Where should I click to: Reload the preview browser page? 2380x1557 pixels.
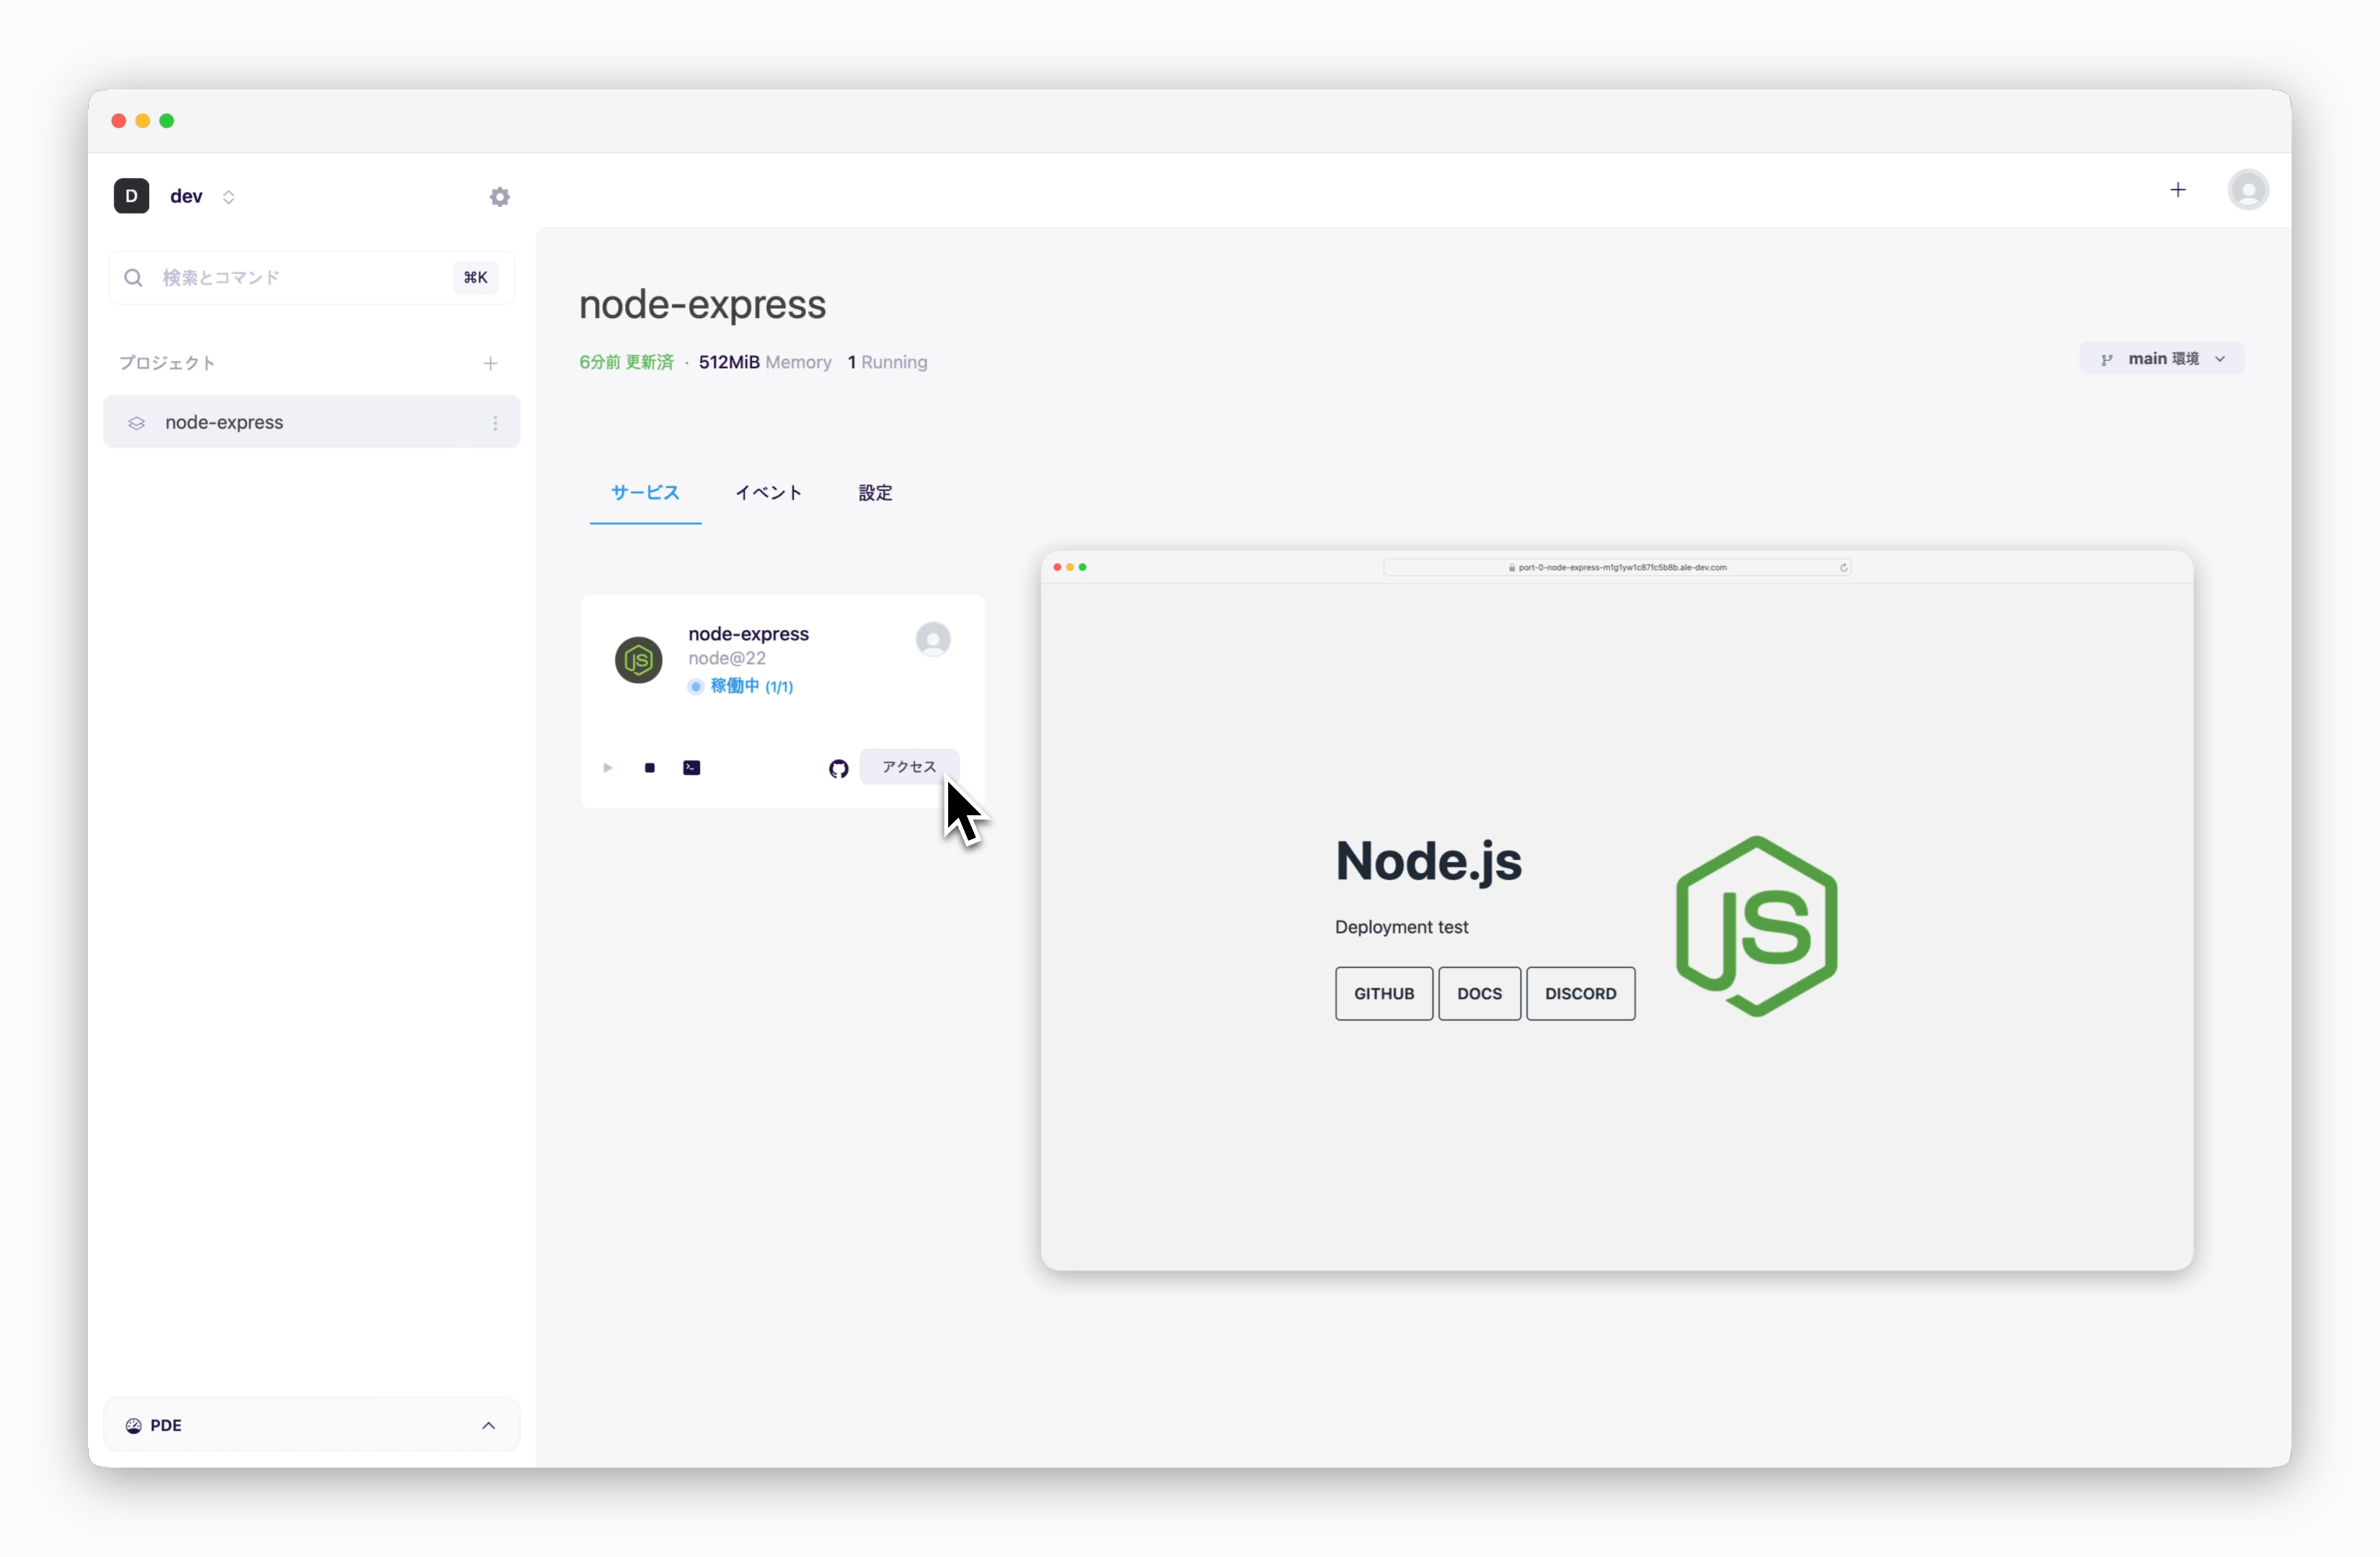[1843, 567]
